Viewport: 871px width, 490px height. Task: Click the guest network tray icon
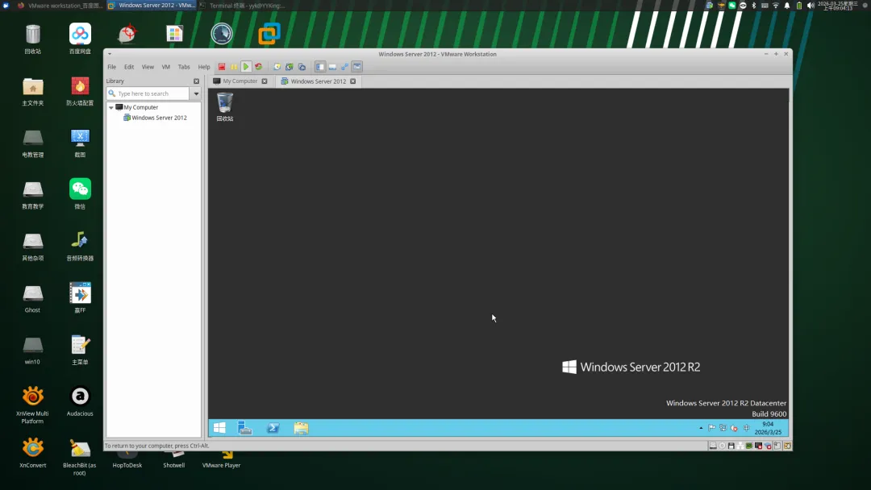[x=723, y=428]
